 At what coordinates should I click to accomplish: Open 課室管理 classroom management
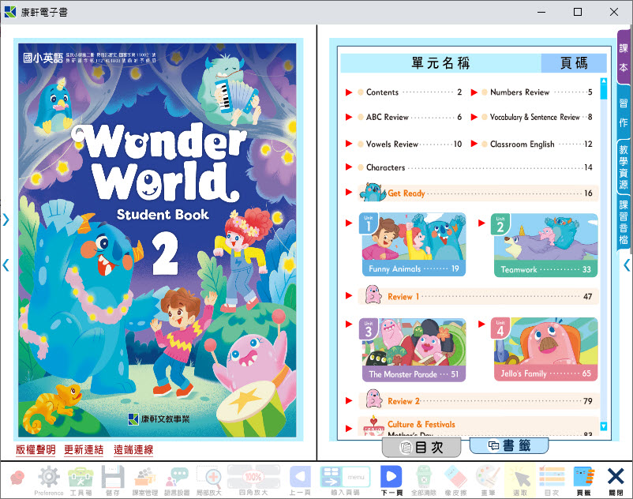click(x=145, y=479)
